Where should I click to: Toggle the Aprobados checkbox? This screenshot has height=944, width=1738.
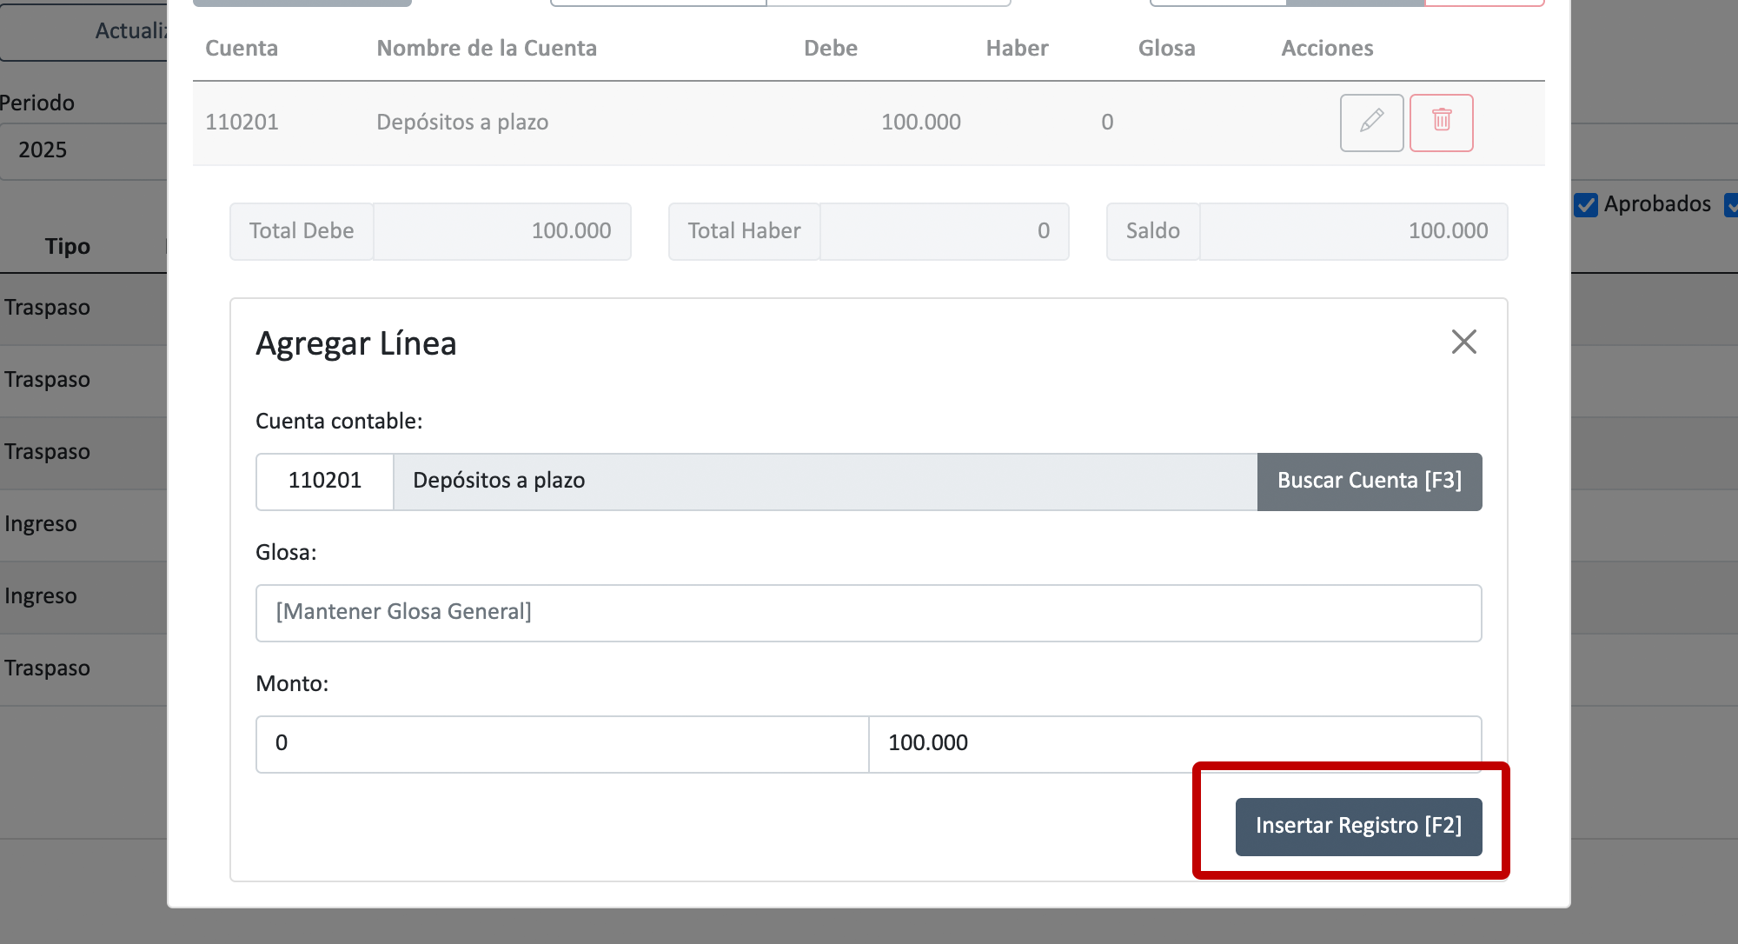1586,205
